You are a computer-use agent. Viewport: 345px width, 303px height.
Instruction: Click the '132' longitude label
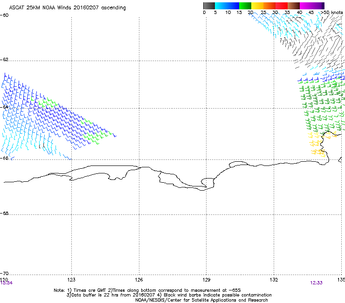[x=274, y=280]
